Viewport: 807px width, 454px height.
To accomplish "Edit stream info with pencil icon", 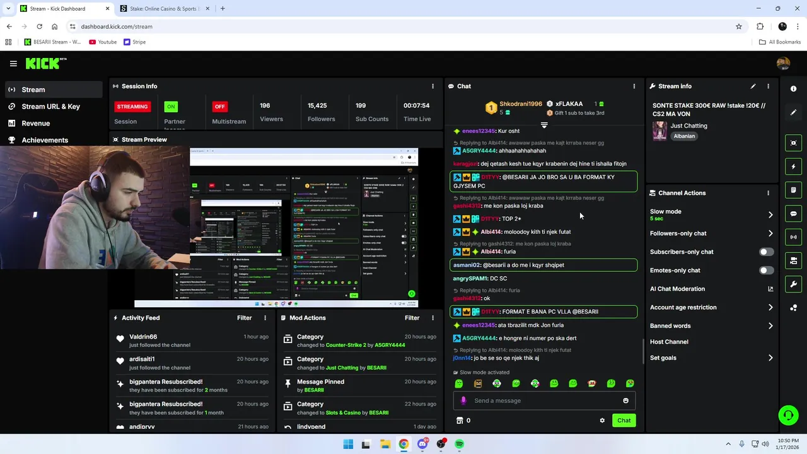I will click(x=753, y=86).
